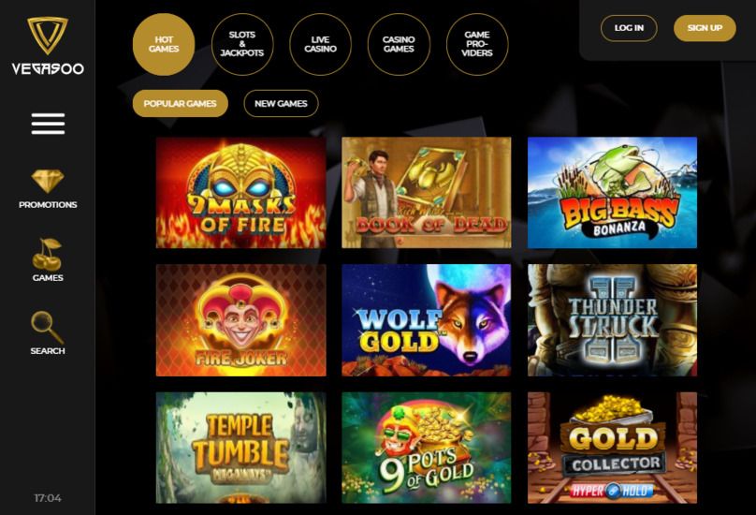Open the Book of Dead thumbnail
This screenshot has width=756, height=515.
[x=427, y=193]
